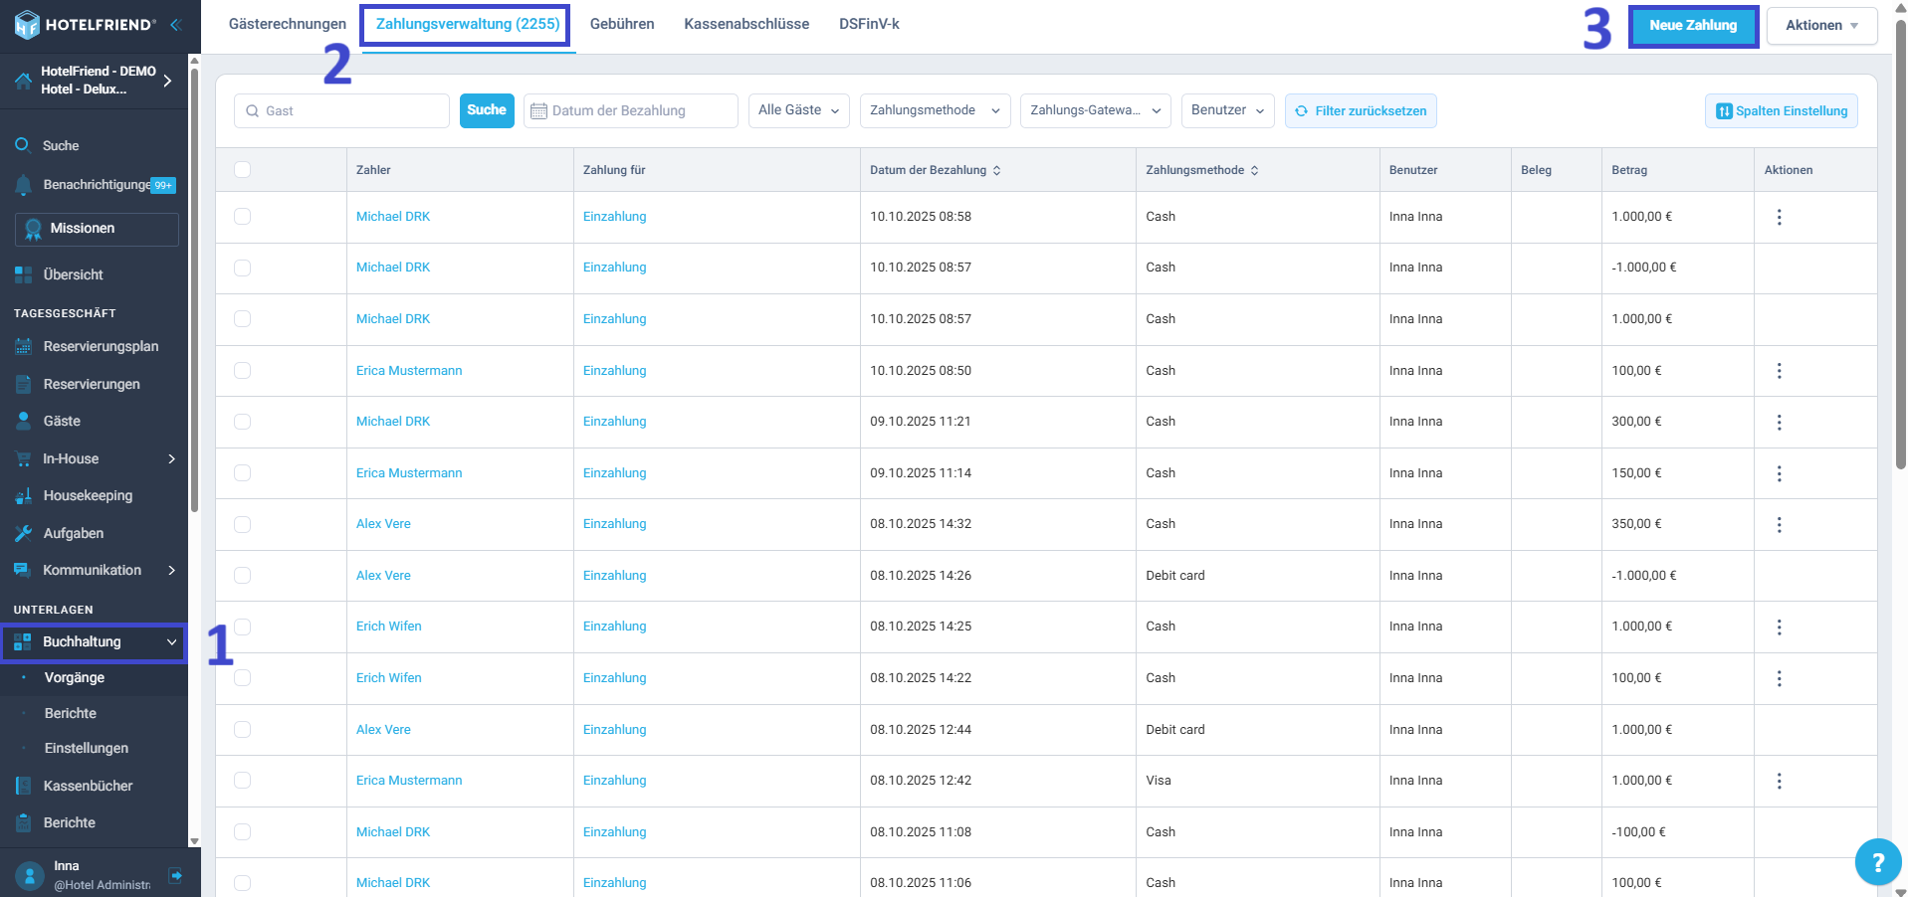Open the blue help question mark button
Image resolution: width=1908 pixels, height=897 pixels.
point(1877,862)
